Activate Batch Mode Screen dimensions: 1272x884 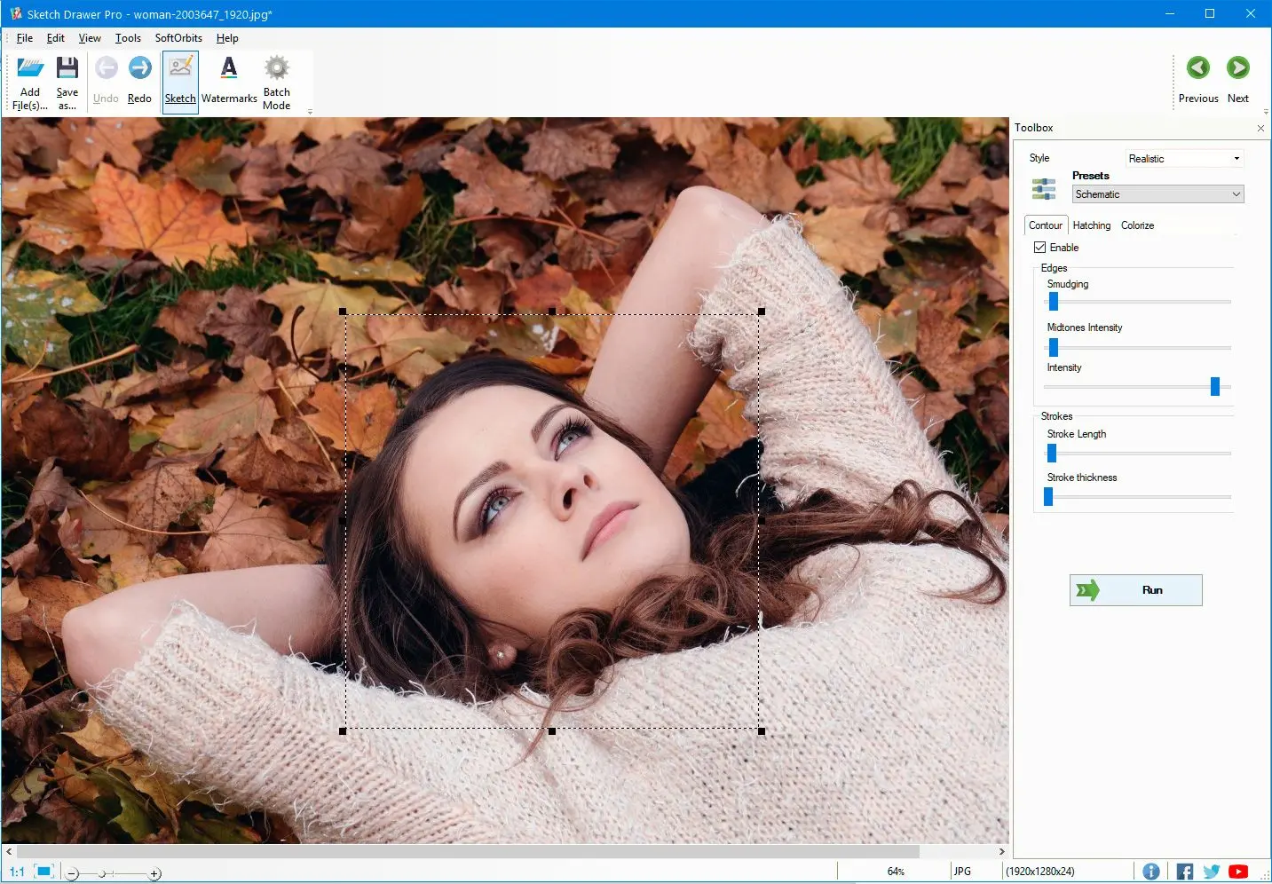tap(276, 80)
